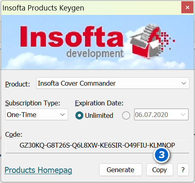This screenshot has height=183, width=195.
Task: Select the Unlimited expiration radio button
Action: click(79, 115)
